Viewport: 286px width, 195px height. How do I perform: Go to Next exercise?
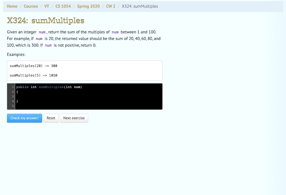74,118
